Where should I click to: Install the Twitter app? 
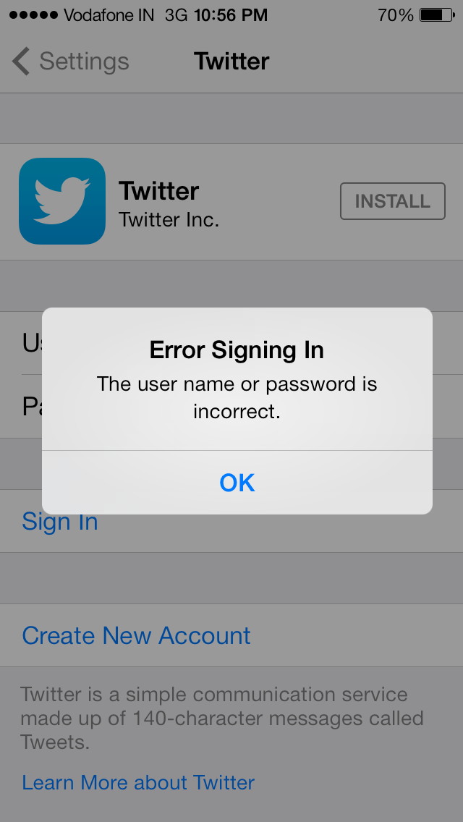[393, 200]
